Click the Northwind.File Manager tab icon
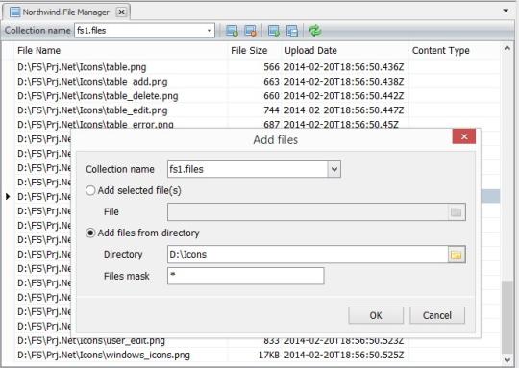519x368 pixels. [14, 12]
